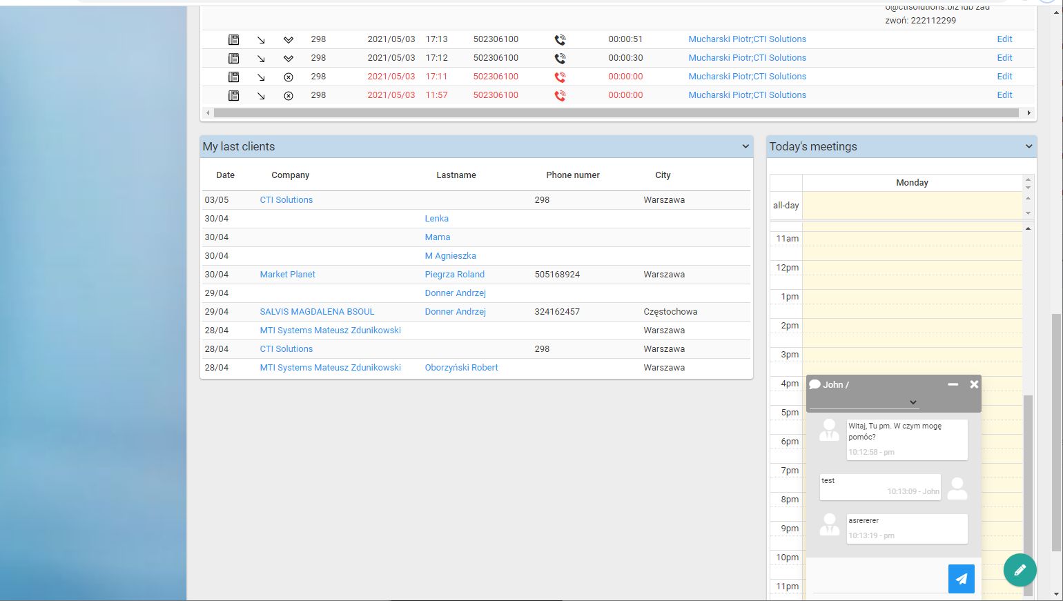Click black phone icon in the 17:13 row
The height and width of the screenshot is (601, 1063).
click(x=560, y=40)
